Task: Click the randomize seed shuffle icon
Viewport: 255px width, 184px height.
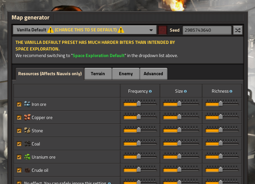Action: pos(237,30)
